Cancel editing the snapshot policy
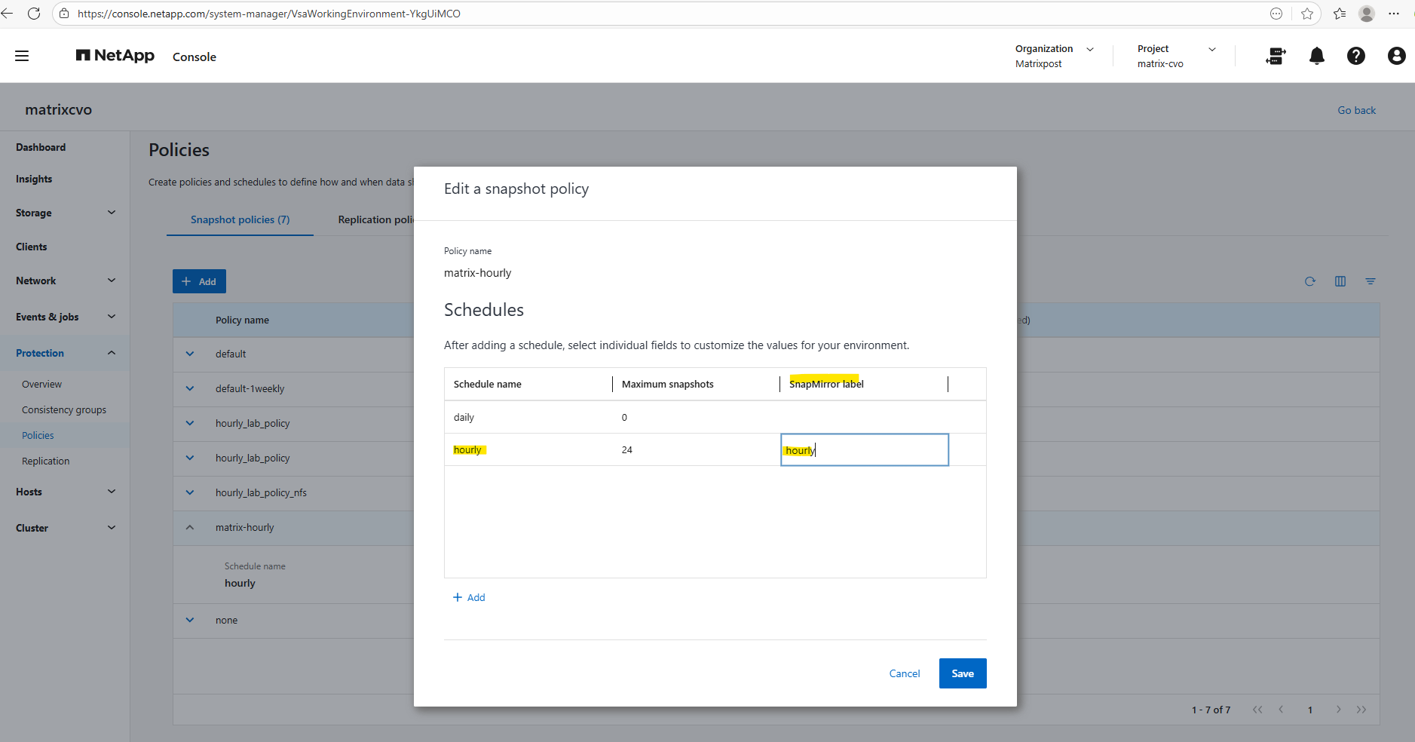The height and width of the screenshot is (742, 1415). click(904, 673)
